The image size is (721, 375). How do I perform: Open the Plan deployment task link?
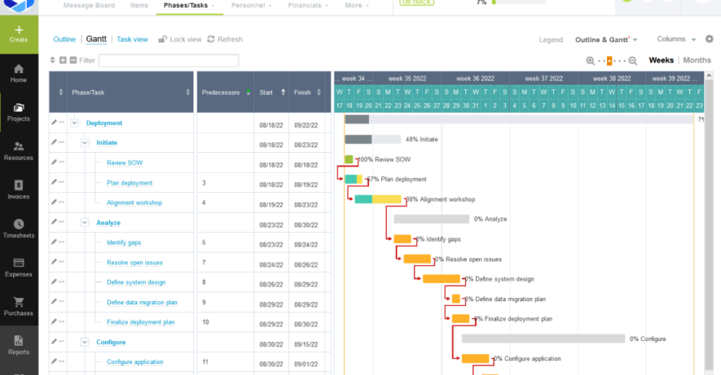coord(129,183)
